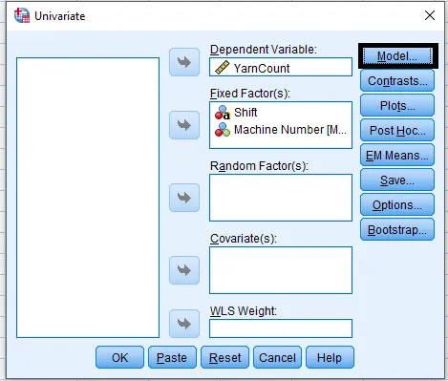448x381 pixels.
Task: Click the SPSS Univariate title bar icon
Action: 22,15
